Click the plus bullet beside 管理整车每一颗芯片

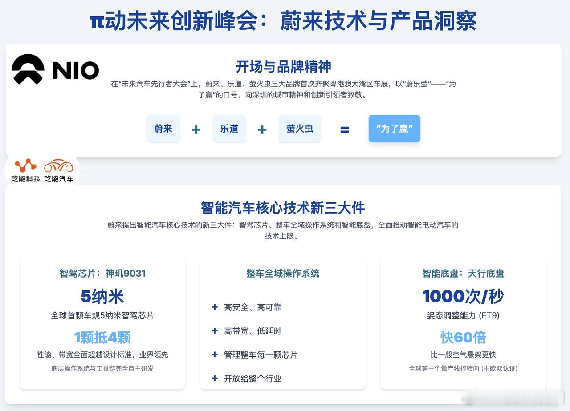(215, 355)
